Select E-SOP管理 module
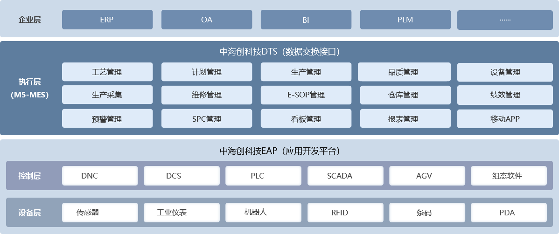Screen dimensions: 559x234 [x=306, y=95]
